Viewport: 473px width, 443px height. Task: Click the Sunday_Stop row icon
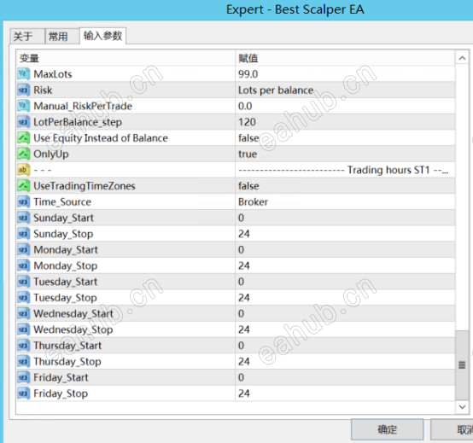click(24, 234)
